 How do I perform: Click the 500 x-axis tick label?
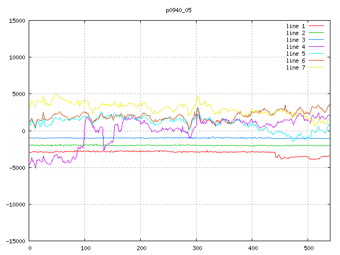coord(308,248)
